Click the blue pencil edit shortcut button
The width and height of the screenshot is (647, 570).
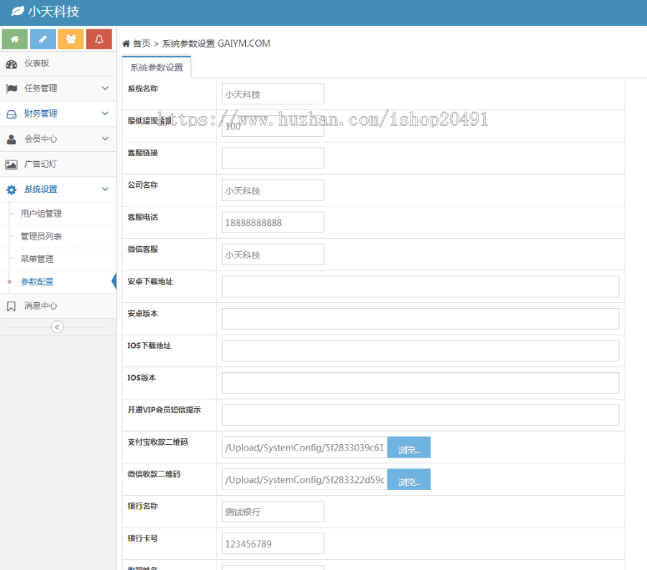tap(43, 39)
